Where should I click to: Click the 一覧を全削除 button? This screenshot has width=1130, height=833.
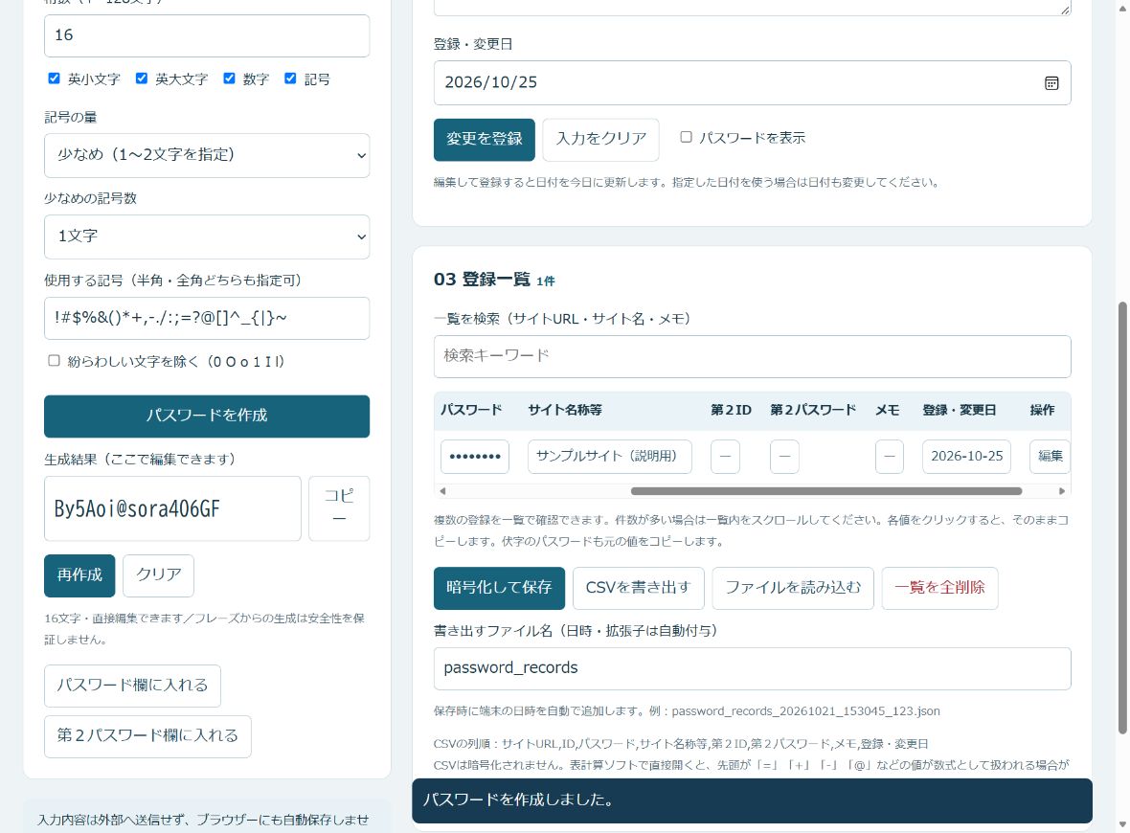939,588
